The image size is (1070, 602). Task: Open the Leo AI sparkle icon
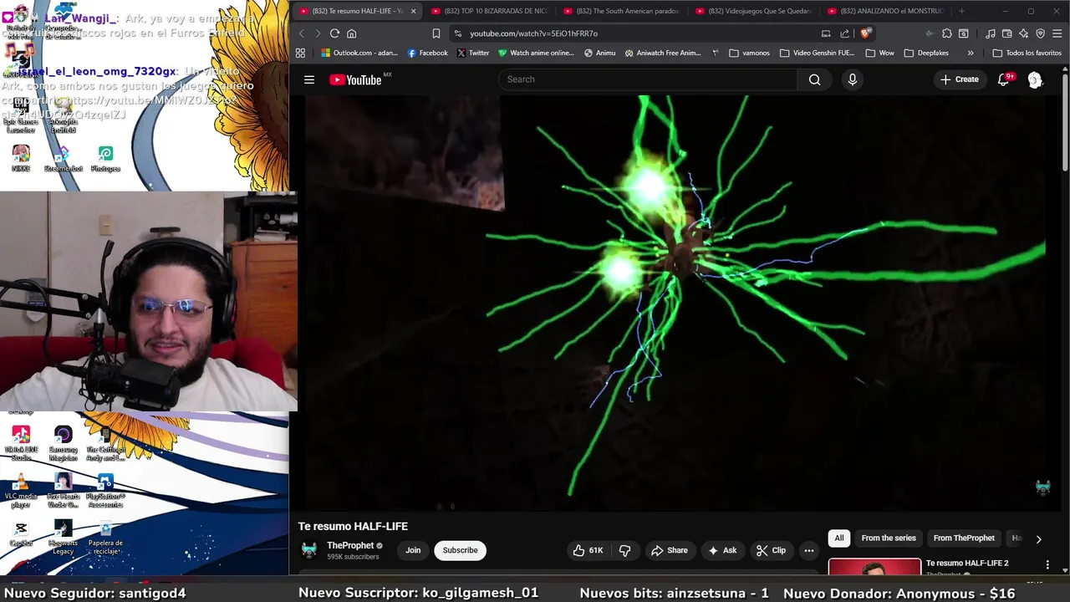click(x=1024, y=33)
